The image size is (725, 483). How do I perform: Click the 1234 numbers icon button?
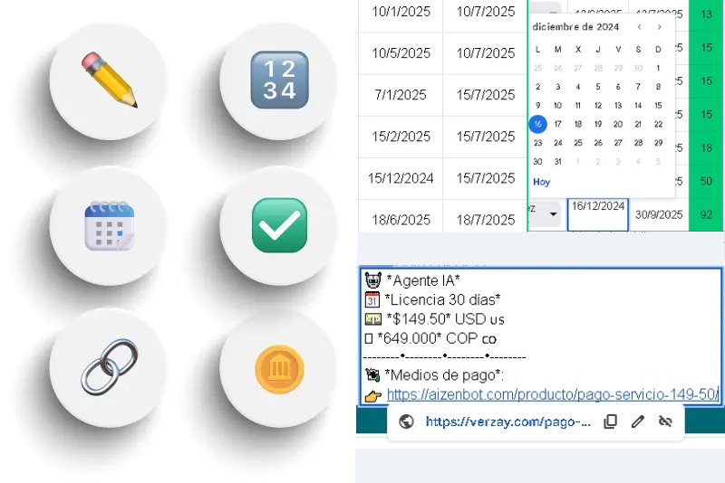click(x=279, y=80)
